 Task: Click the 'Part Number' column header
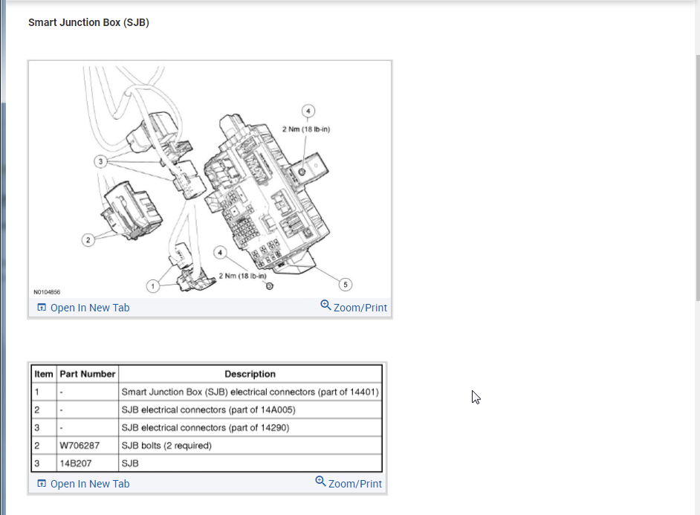tap(88, 374)
